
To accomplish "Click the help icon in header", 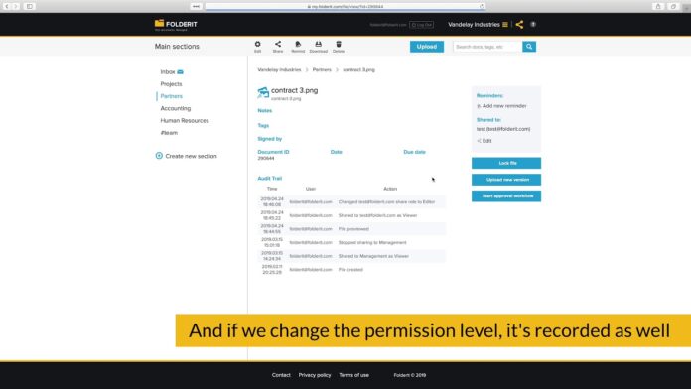I will (533, 24).
